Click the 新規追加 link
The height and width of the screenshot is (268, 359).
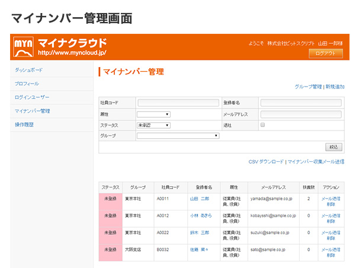click(335, 87)
